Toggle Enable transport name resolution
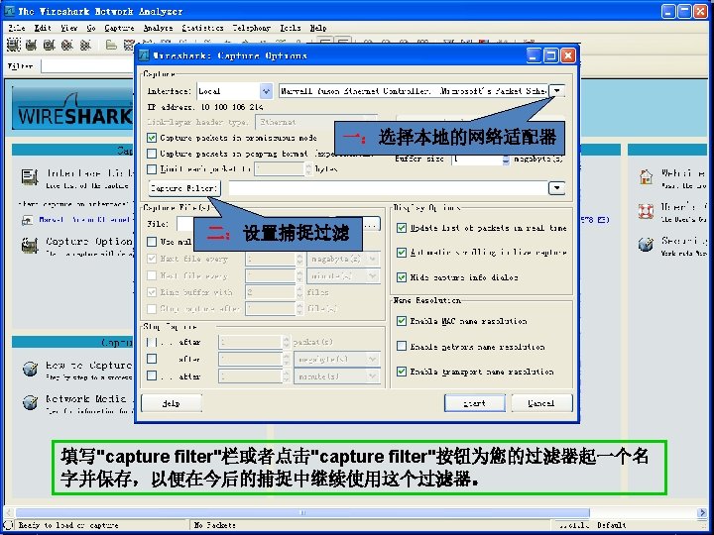 coord(402,372)
